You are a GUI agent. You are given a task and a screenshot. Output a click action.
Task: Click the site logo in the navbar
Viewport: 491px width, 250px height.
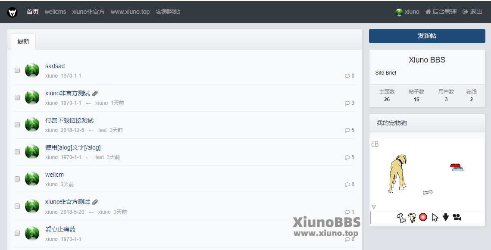(12, 12)
